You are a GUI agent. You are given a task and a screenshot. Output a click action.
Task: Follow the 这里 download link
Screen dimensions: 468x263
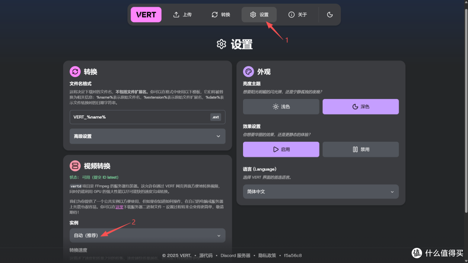120,207
